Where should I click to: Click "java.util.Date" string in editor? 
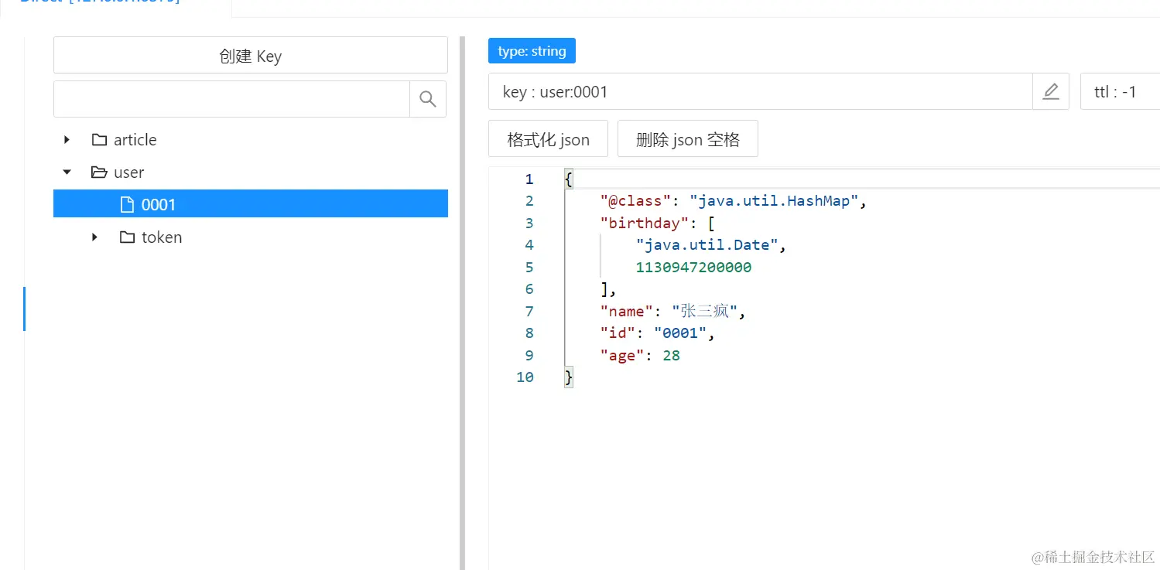point(707,245)
